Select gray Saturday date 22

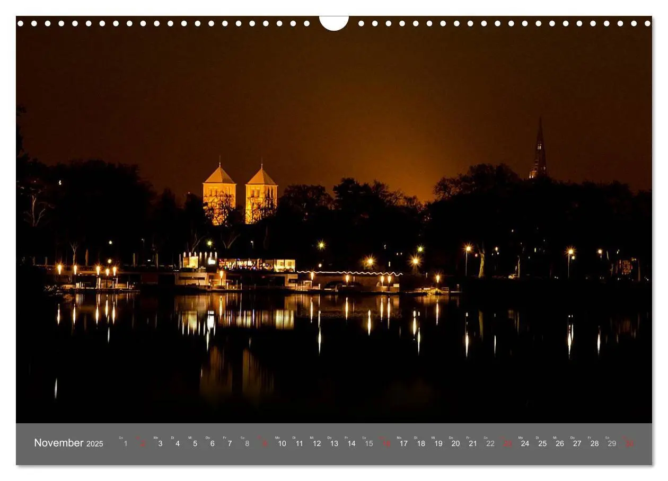[490, 443]
